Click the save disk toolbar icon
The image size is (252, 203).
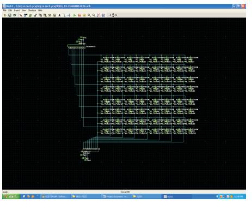(x=10, y=15)
